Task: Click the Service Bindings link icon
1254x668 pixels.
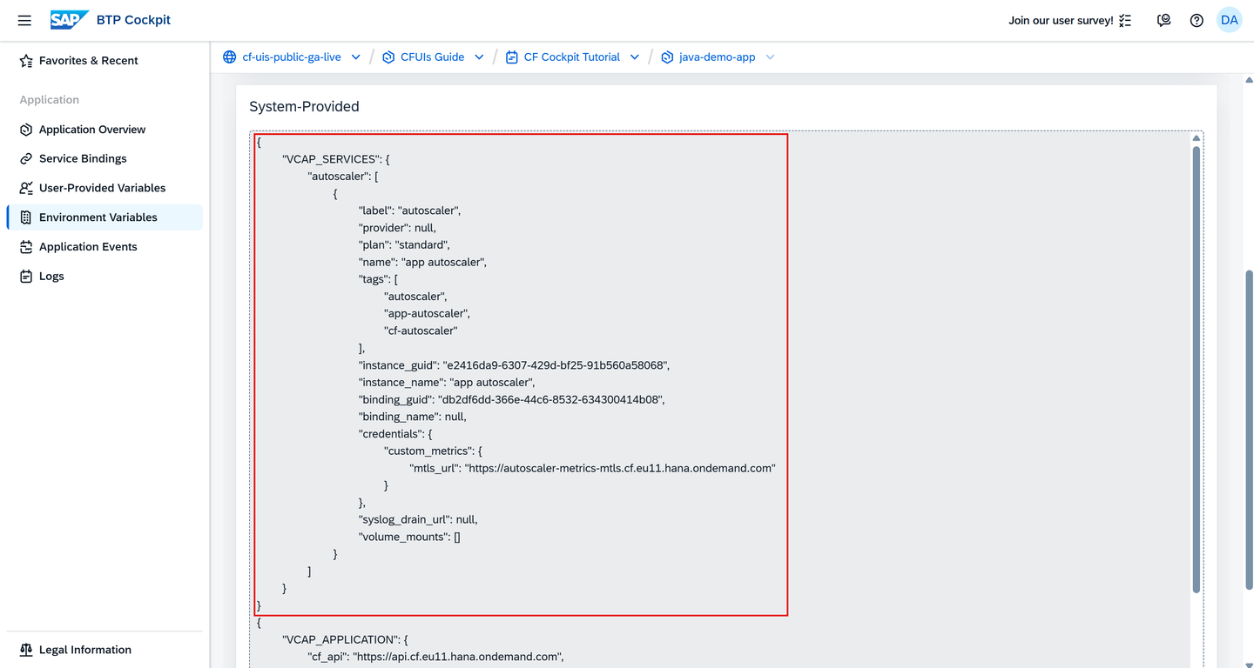Action: 26,158
